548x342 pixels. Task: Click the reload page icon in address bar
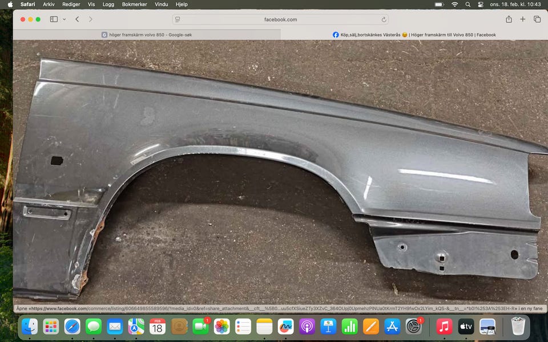click(384, 19)
